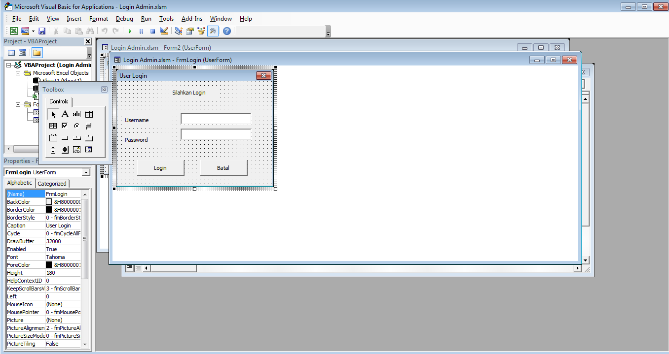Open the Project Explorer toolbar icon
The image size is (669, 354).
[179, 31]
